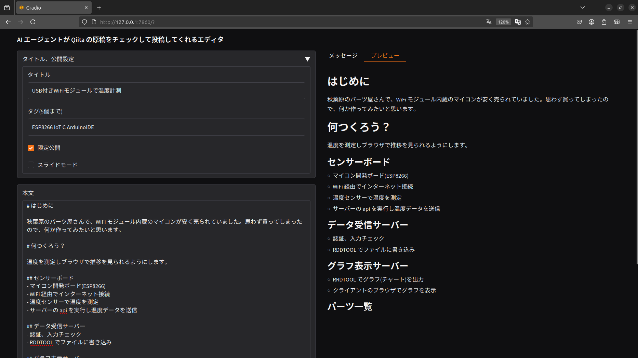Screen dimensions: 638x358
Task: Click preview heading はじめに
Action: click(x=348, y=81)
